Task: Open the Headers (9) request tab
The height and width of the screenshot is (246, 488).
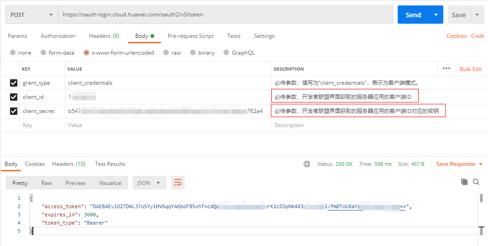Action: [x=104, y=36]
